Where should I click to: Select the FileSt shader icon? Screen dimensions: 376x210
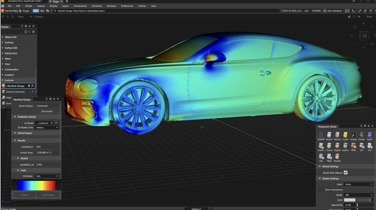[x=329, y=157]
